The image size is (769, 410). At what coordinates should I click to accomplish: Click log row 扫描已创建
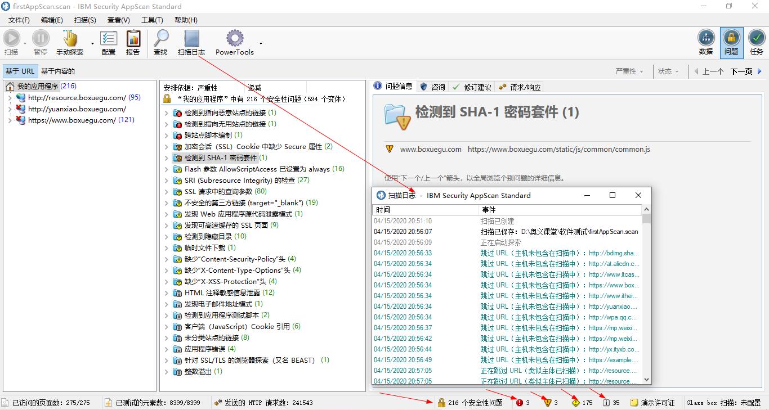point(507,221)
